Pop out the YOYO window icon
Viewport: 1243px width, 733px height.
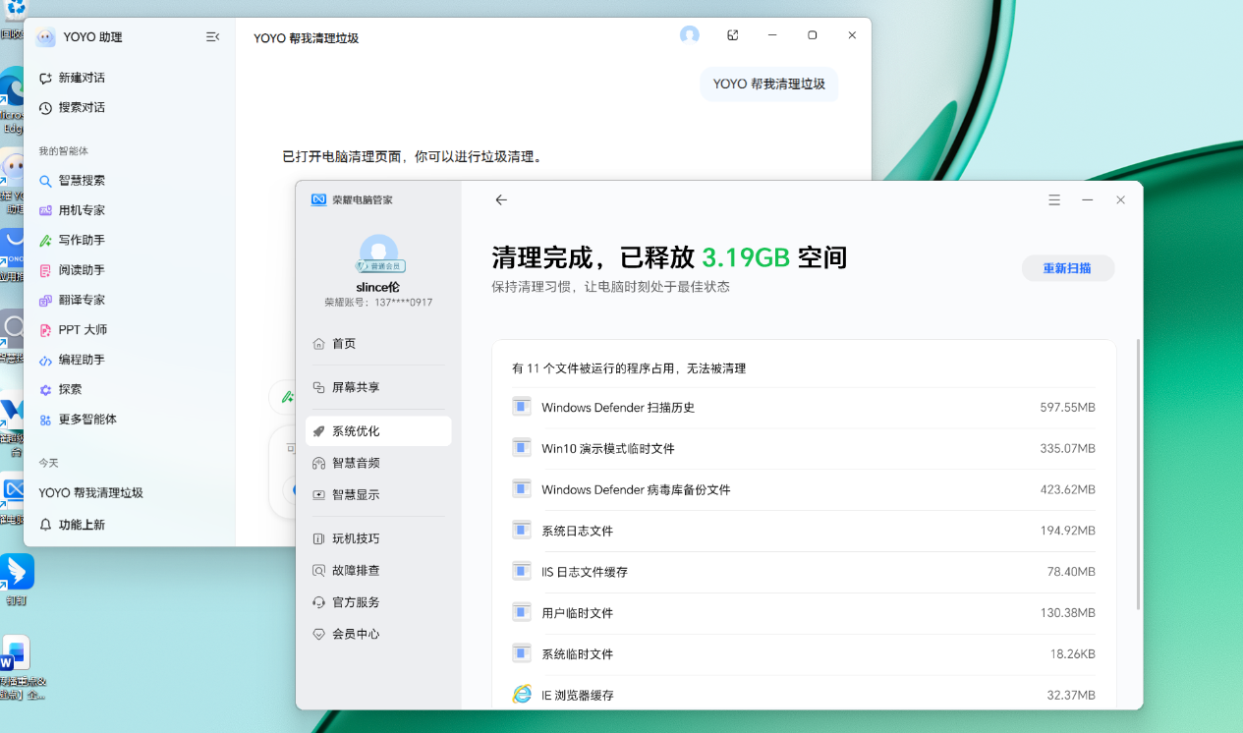(x=732, y=35)
